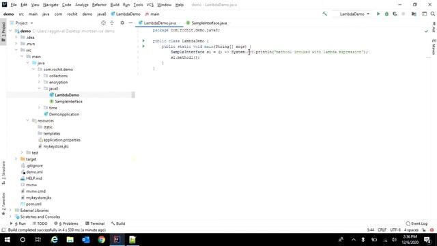Screen dimensions: 437x246
Task: Click the volume icon in system tray
Action: (394, 240)
